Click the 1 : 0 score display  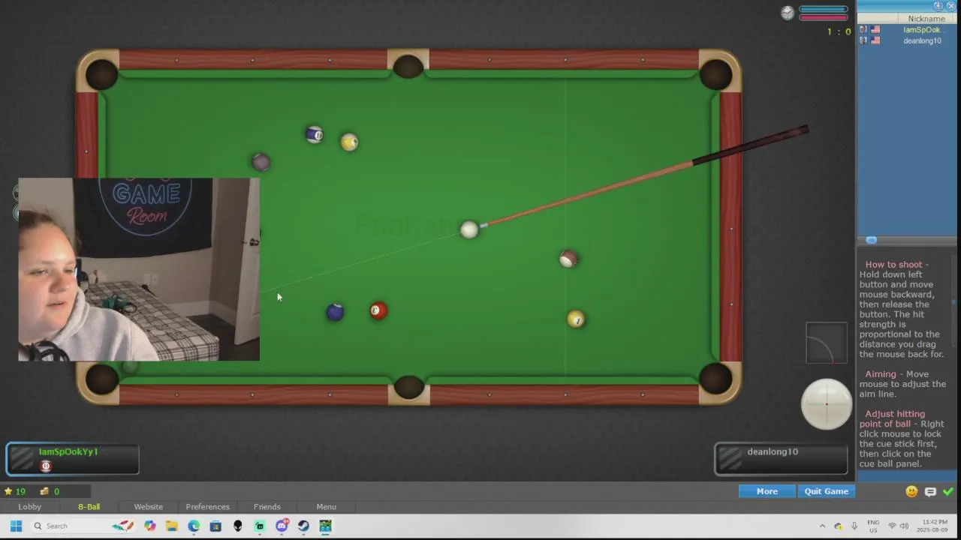[839, 31]
